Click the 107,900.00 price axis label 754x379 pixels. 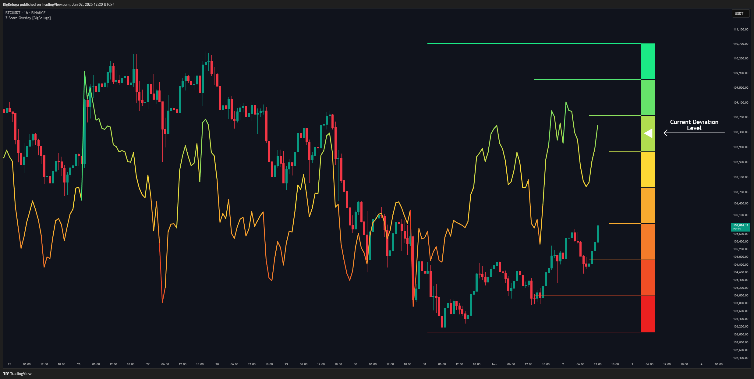pos(741,147)
